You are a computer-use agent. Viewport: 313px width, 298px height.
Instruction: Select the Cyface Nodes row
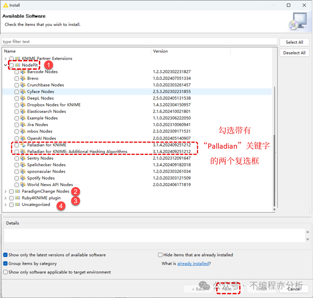click(137, 92)
